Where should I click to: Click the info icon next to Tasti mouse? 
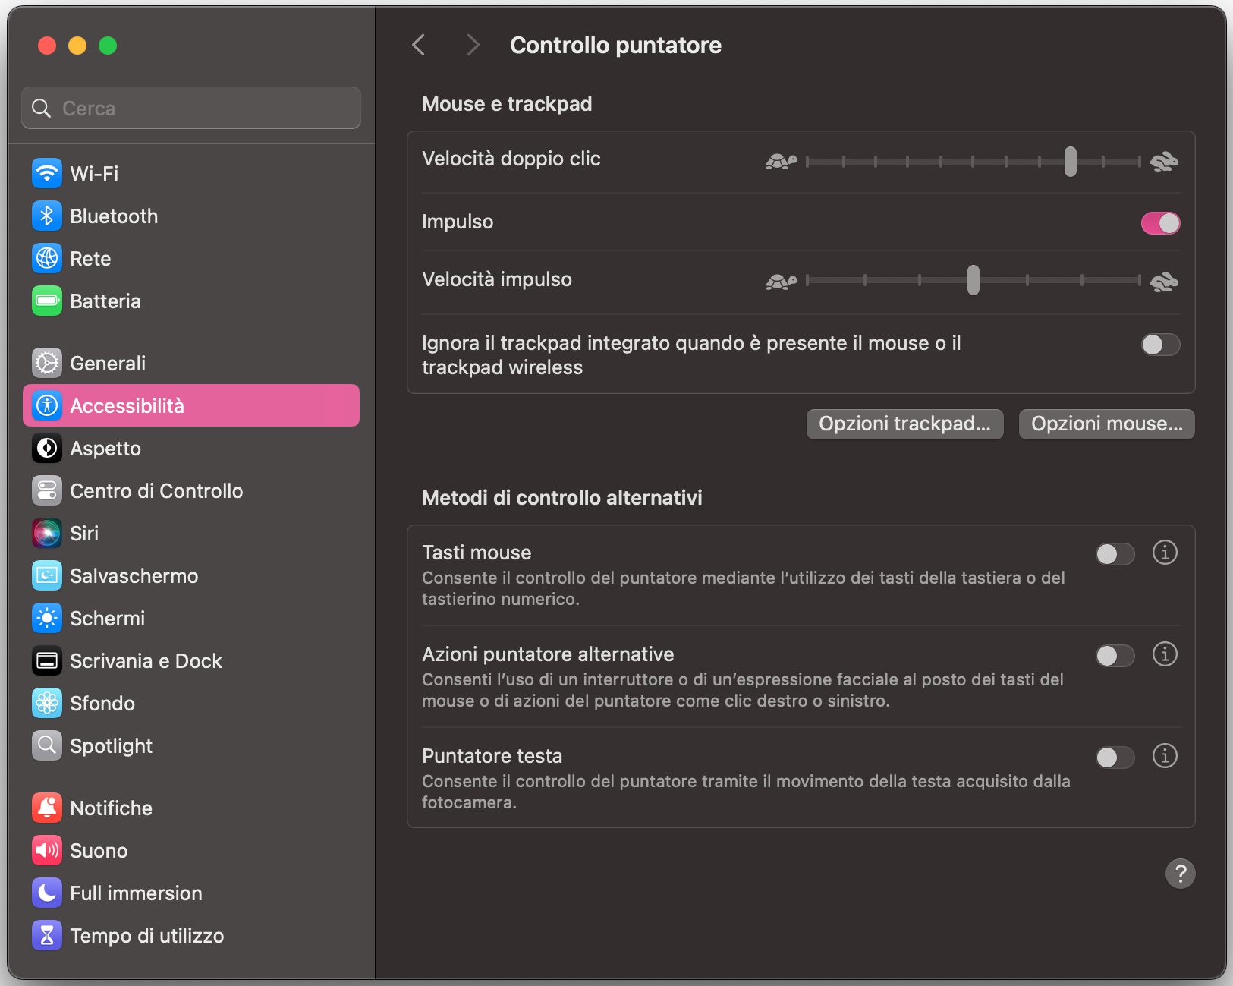click(x=1165, y=553)
